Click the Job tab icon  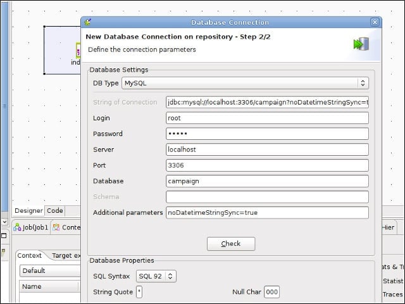17,227
